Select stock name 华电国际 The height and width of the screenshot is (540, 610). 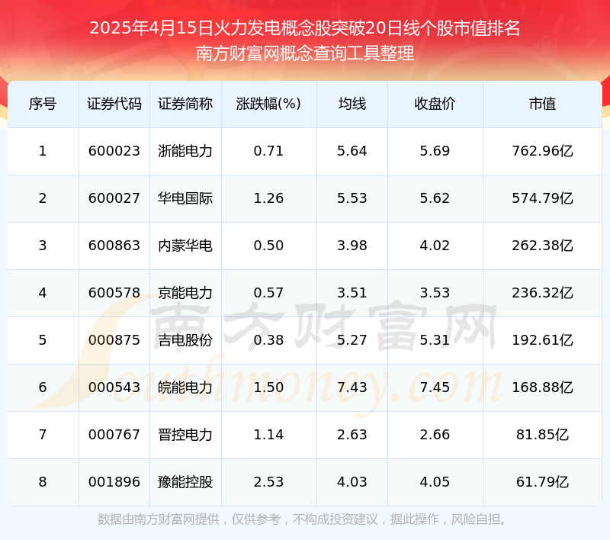(185, 198)
